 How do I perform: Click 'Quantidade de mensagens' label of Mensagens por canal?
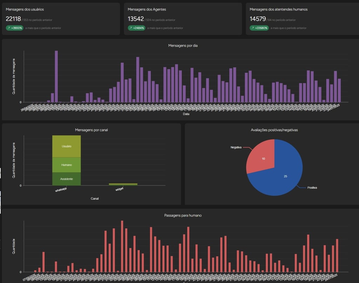point(14,160)
